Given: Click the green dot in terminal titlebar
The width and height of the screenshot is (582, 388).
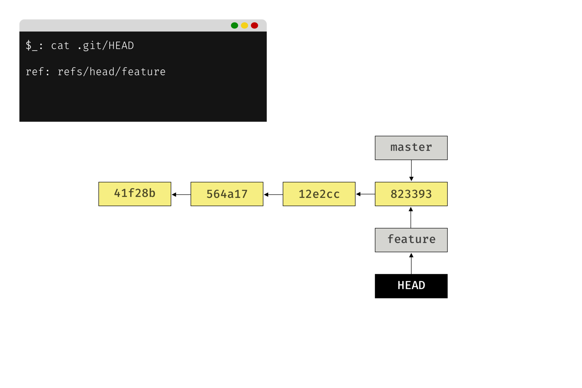Looking at the screenshot, I should [x=234, y=26].
